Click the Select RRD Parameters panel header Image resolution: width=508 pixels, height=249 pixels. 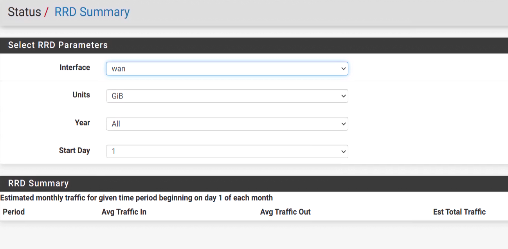(254, 45)
